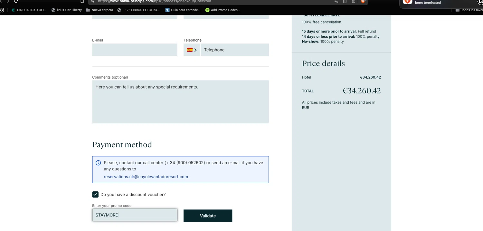Click '14 days or less prior to arrival' line

pyautogui.click(x=341, y=36)
